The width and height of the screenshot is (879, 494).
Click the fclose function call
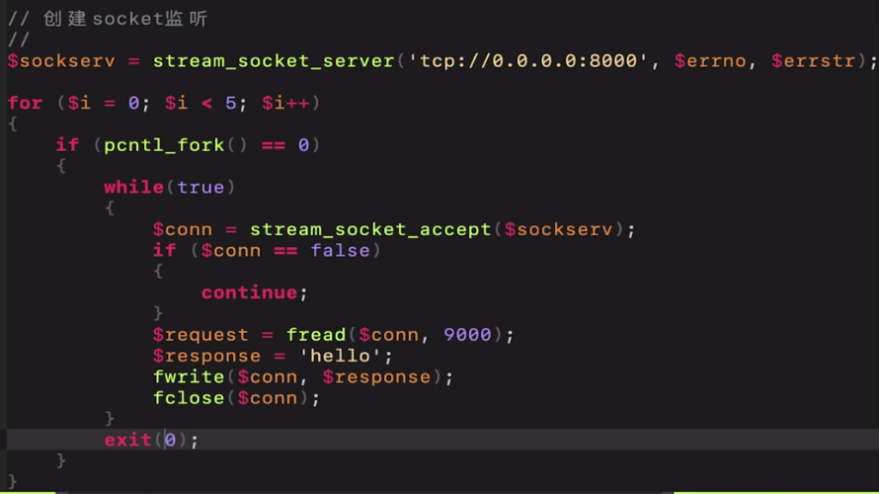(x=183, y=398)
